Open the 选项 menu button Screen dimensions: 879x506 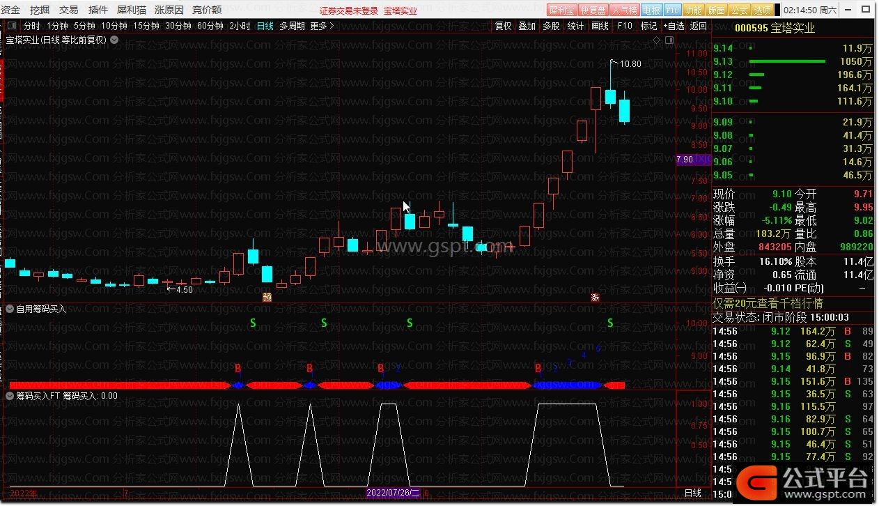[763, 10]
